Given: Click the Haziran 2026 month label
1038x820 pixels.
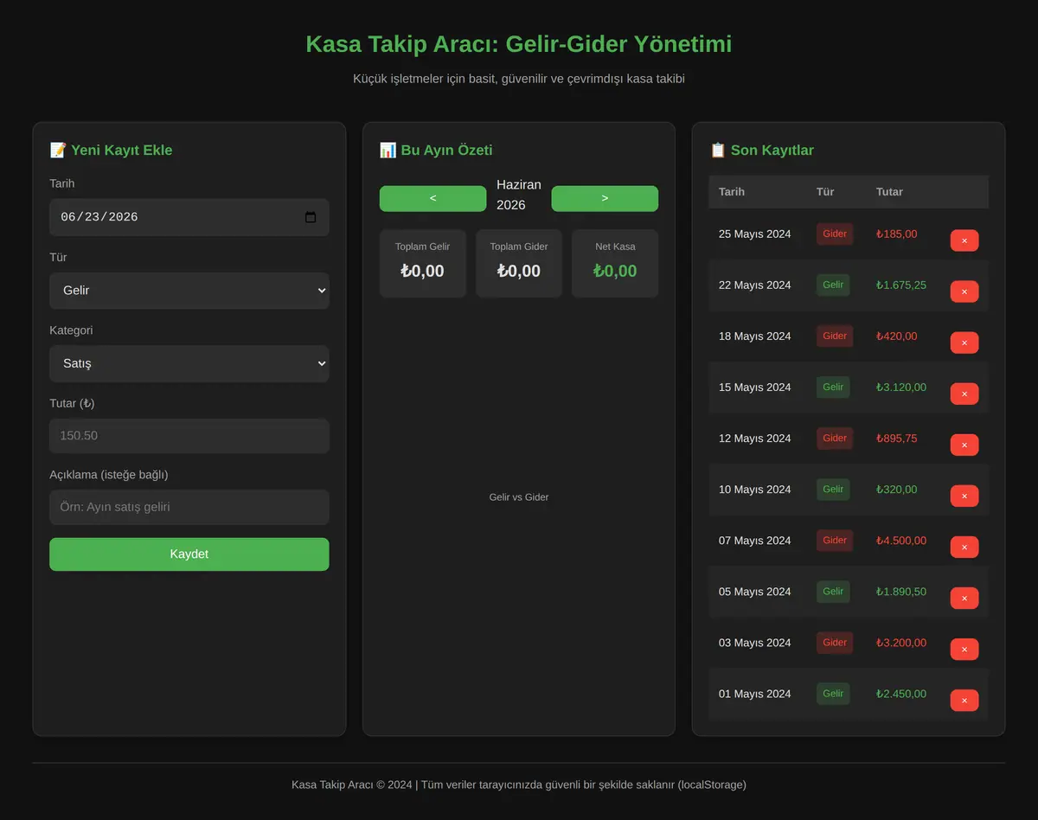Looking at the screenshot, I should [519, 195].
